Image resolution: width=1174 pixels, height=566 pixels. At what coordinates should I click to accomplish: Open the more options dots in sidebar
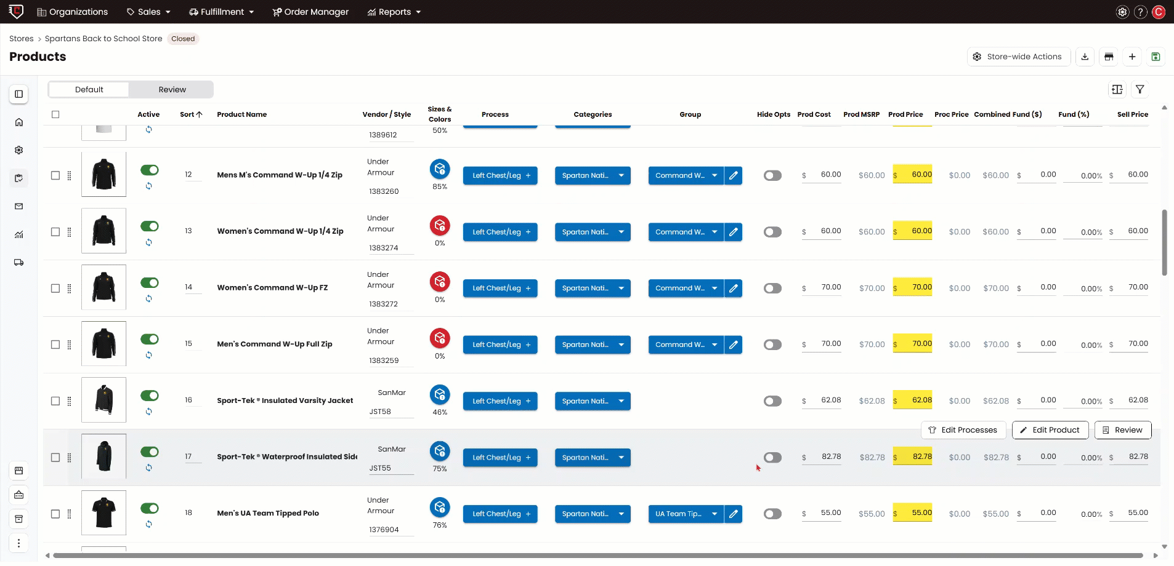(x=19, y=543)
